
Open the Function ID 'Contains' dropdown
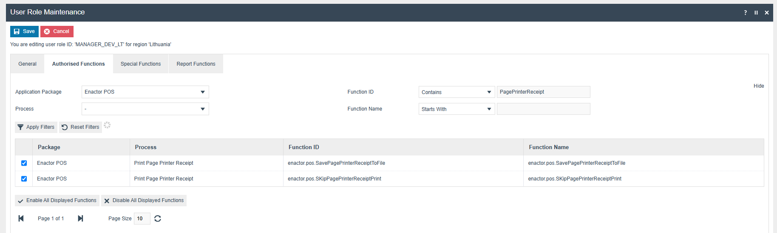(x=456, y=92)
